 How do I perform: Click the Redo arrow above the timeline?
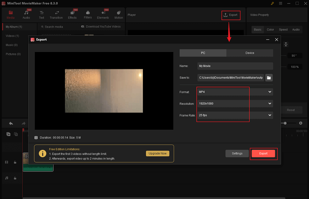23,123
